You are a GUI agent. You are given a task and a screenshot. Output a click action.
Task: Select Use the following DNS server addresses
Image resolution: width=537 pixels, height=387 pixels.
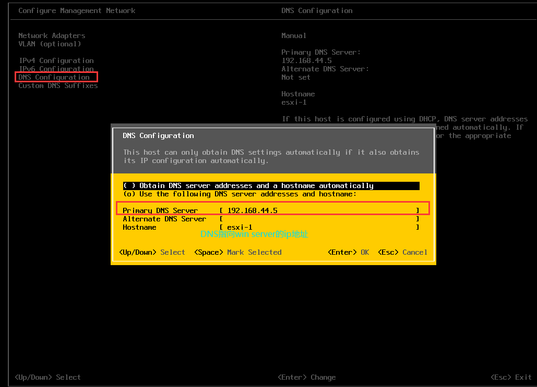pyautogui.click(x=240, y=194)
